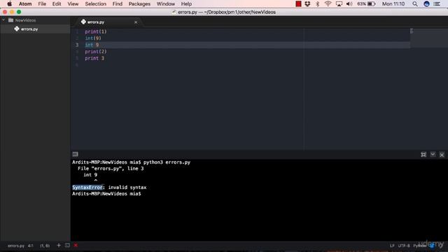Open the View menu
Viewport: 448px width, 252px height.
click(x=73, y=3)
